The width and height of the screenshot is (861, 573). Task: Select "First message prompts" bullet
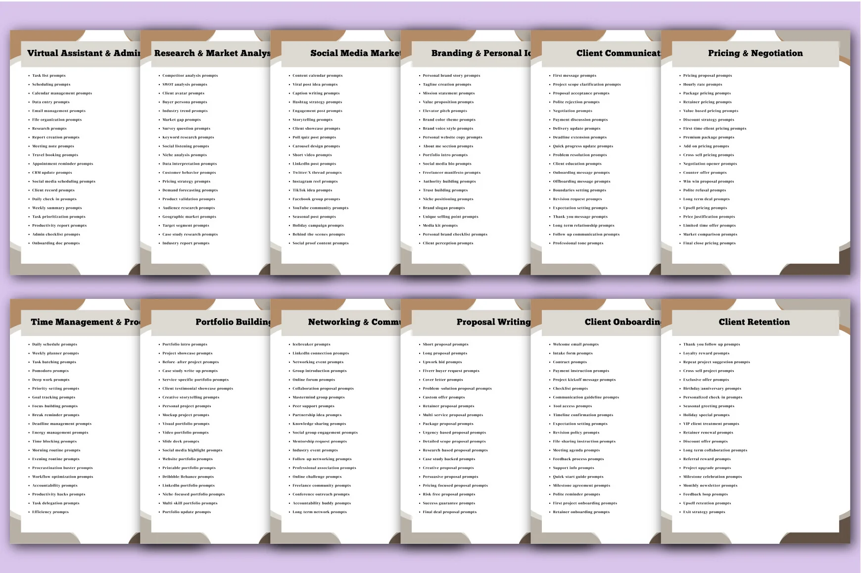(574, 76)
